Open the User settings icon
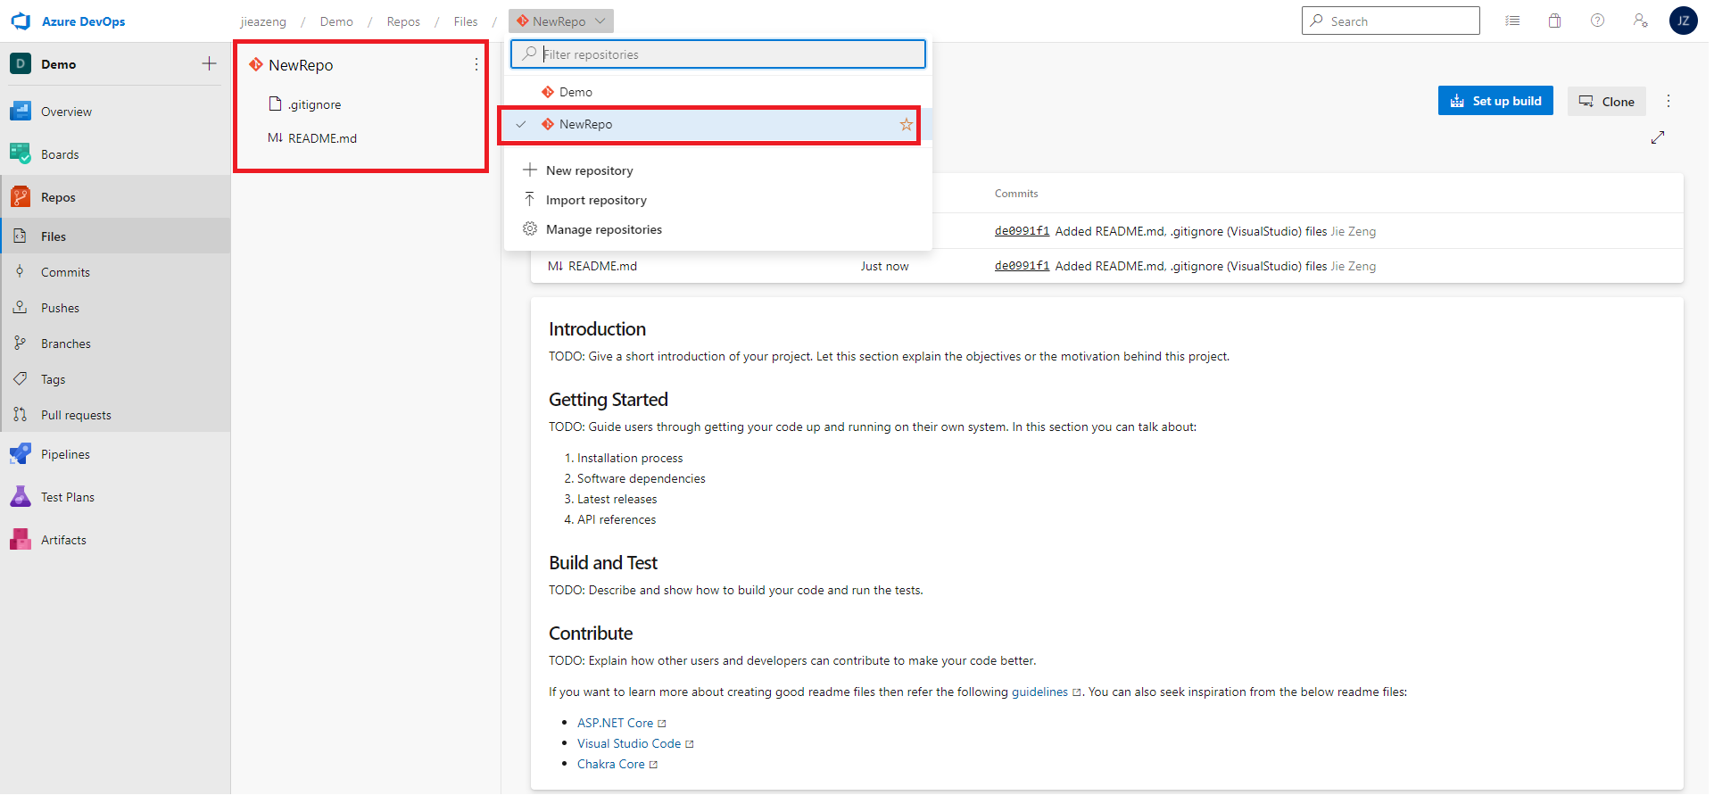1714x812 pixels. [x=1641, y=21]
